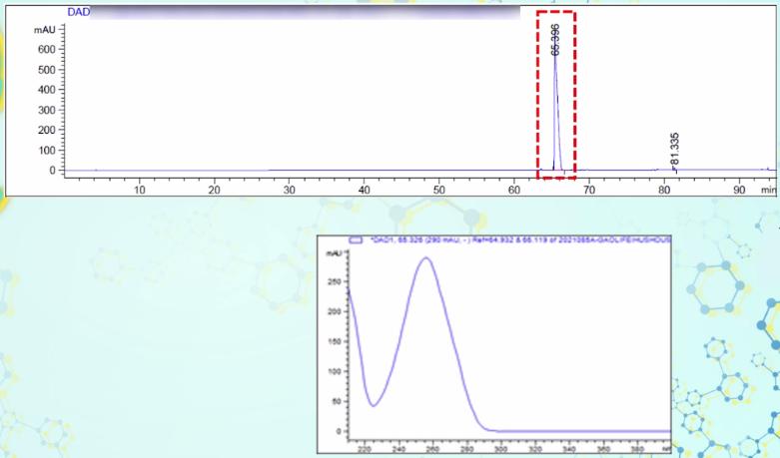780x458 pixels.
Task: Click the 81.335 minor peak label
Action: (x=675, y=149)
